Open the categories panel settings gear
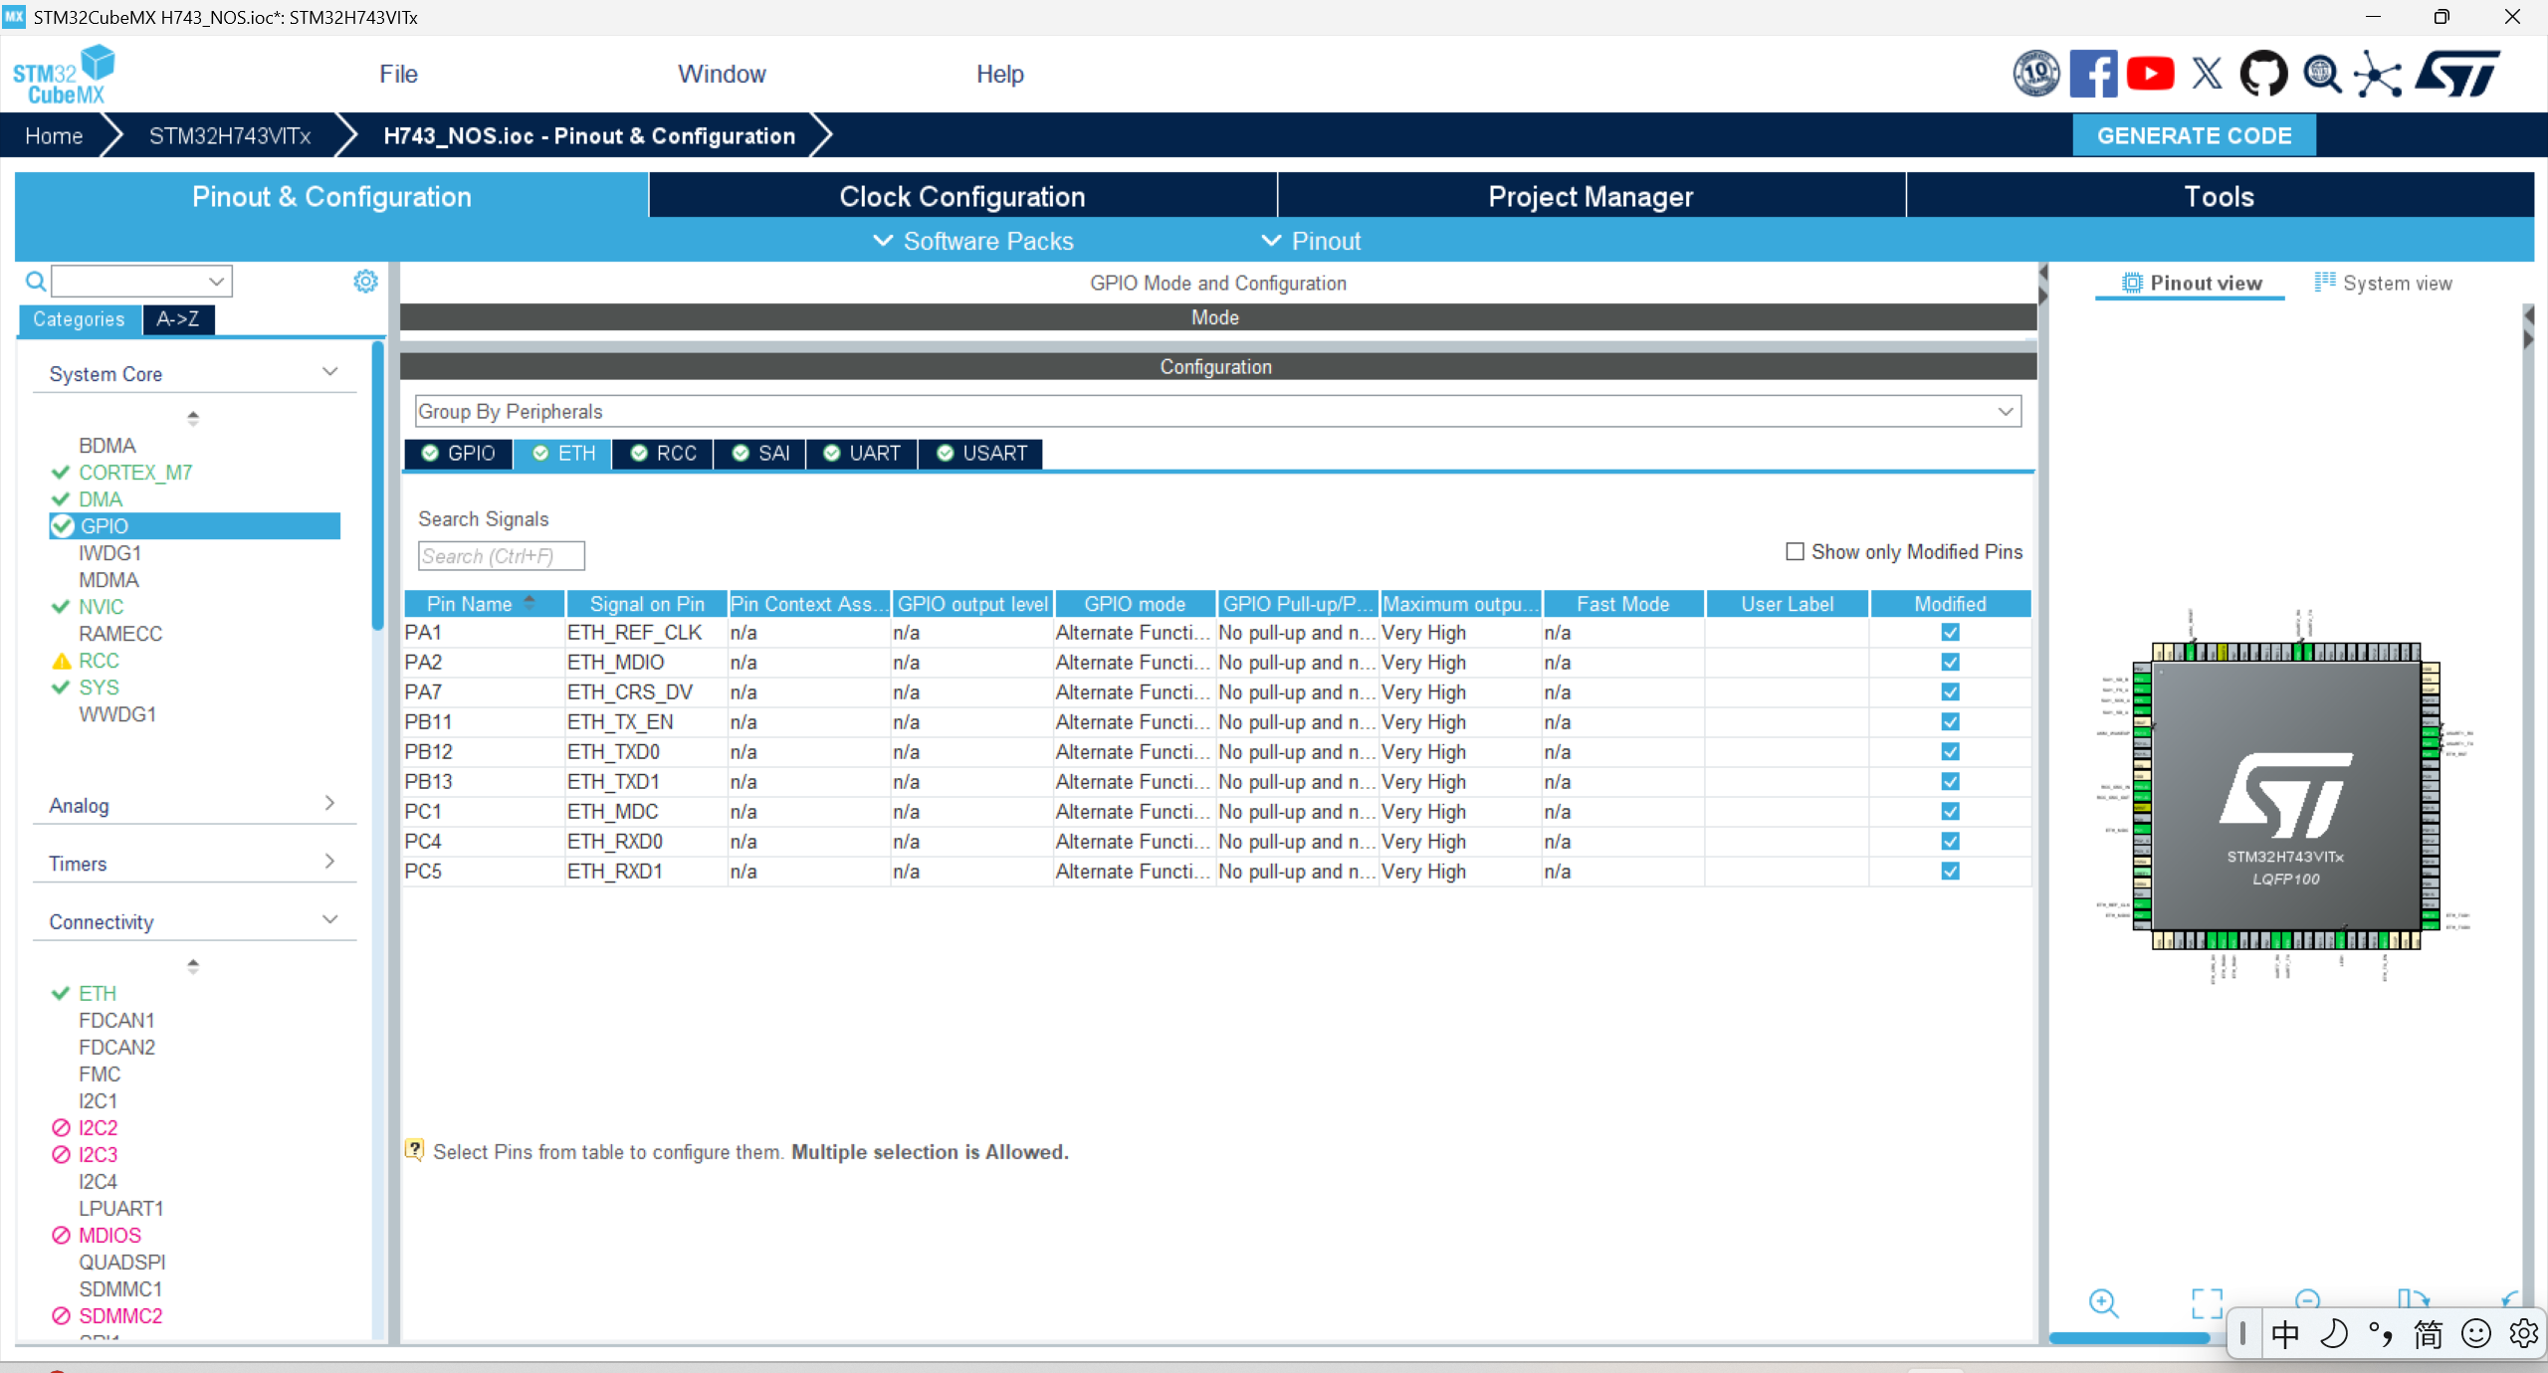 click(x=365, y=282)
